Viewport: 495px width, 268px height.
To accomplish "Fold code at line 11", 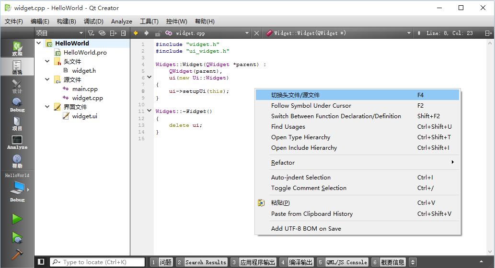I will tap(150, 111).
